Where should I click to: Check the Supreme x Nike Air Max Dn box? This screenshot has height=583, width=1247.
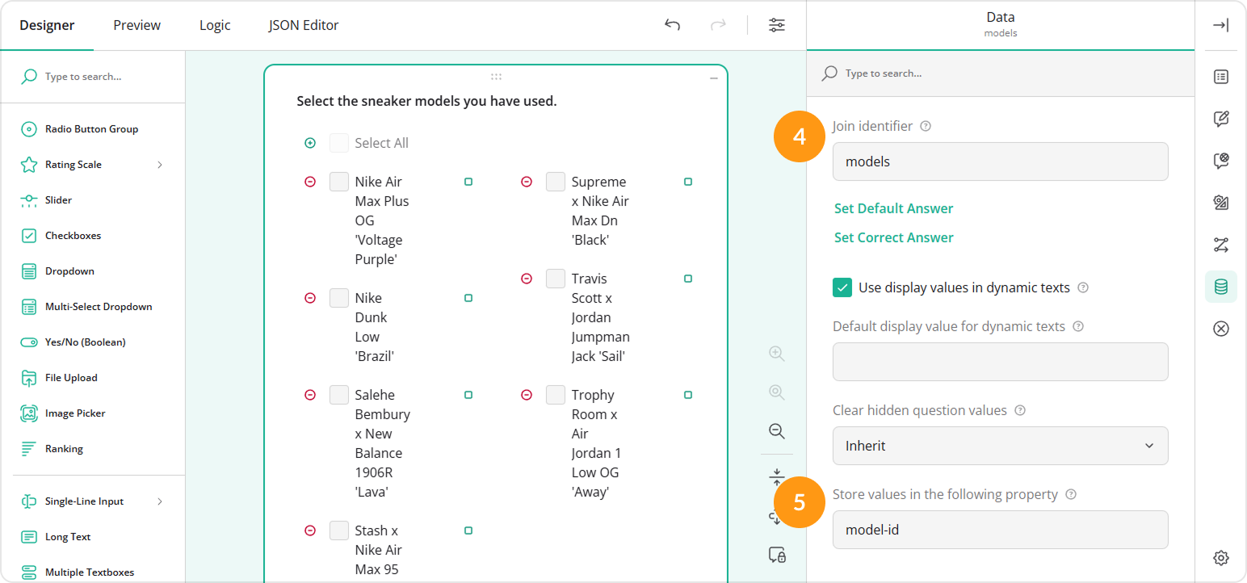click(x=556, y=182)
